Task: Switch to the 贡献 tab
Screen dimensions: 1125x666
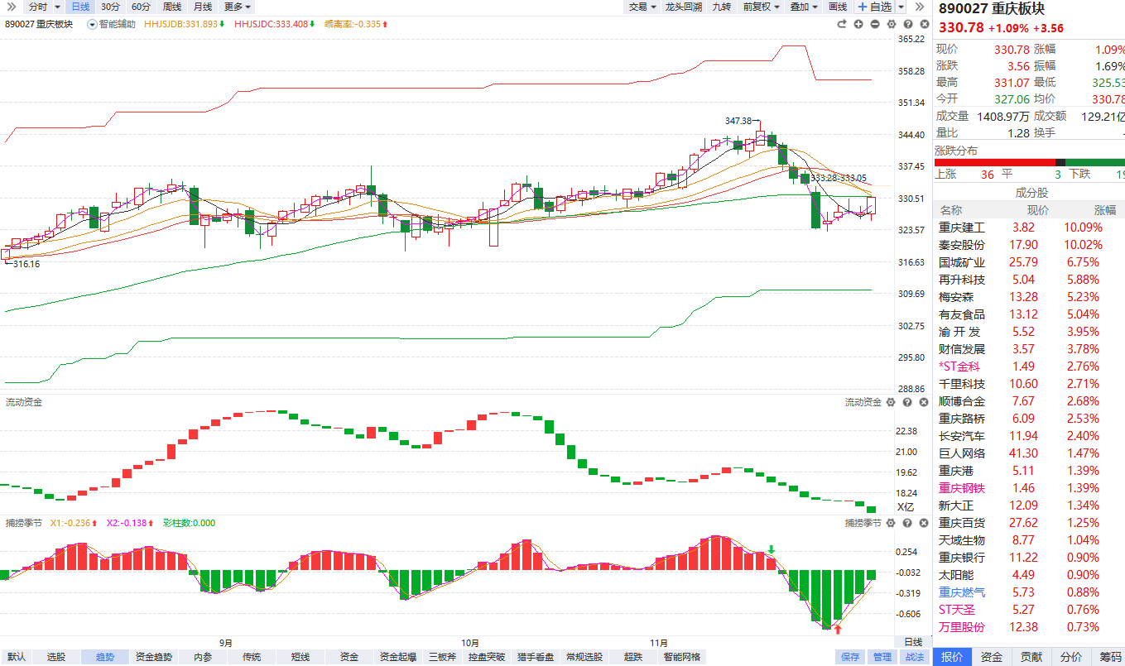Action: [x=1031, y=657]
